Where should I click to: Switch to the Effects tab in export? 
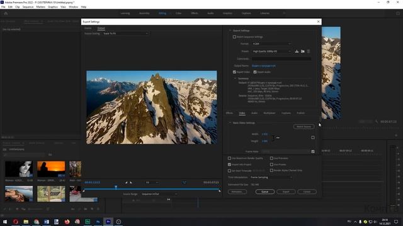(x=229, y=113)
